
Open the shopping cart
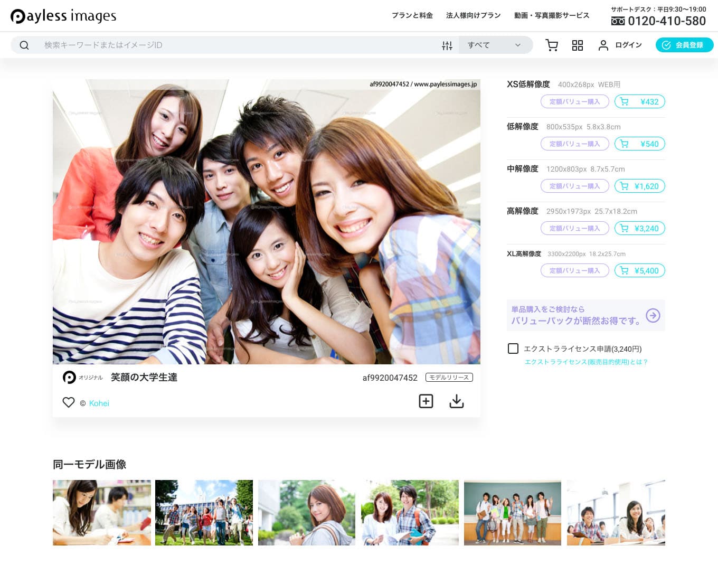click(x=552, y=45)
